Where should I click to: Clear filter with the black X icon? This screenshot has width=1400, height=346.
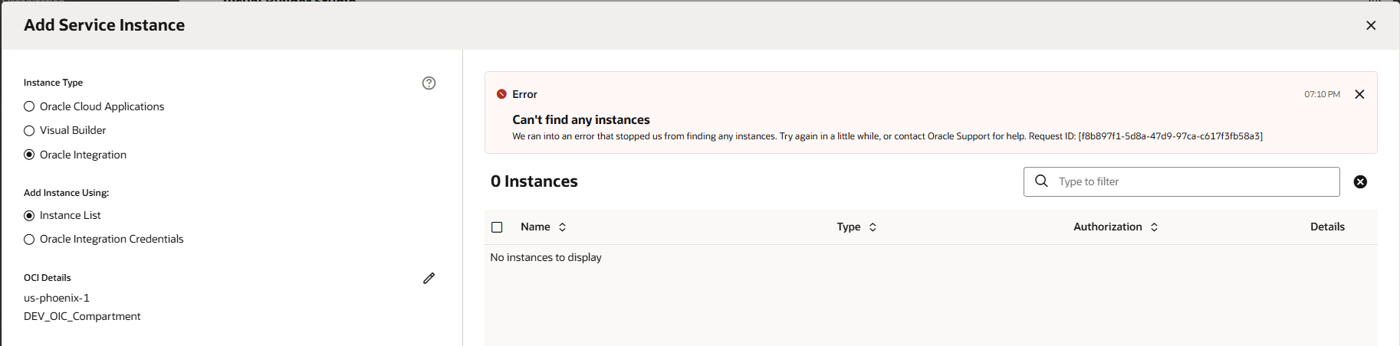1360,181
